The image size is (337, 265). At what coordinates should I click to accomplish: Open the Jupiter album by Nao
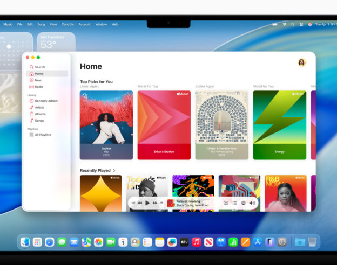click(106, 125)
